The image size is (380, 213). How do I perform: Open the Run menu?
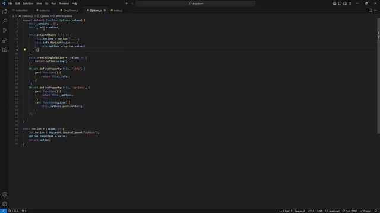(53, 4)
